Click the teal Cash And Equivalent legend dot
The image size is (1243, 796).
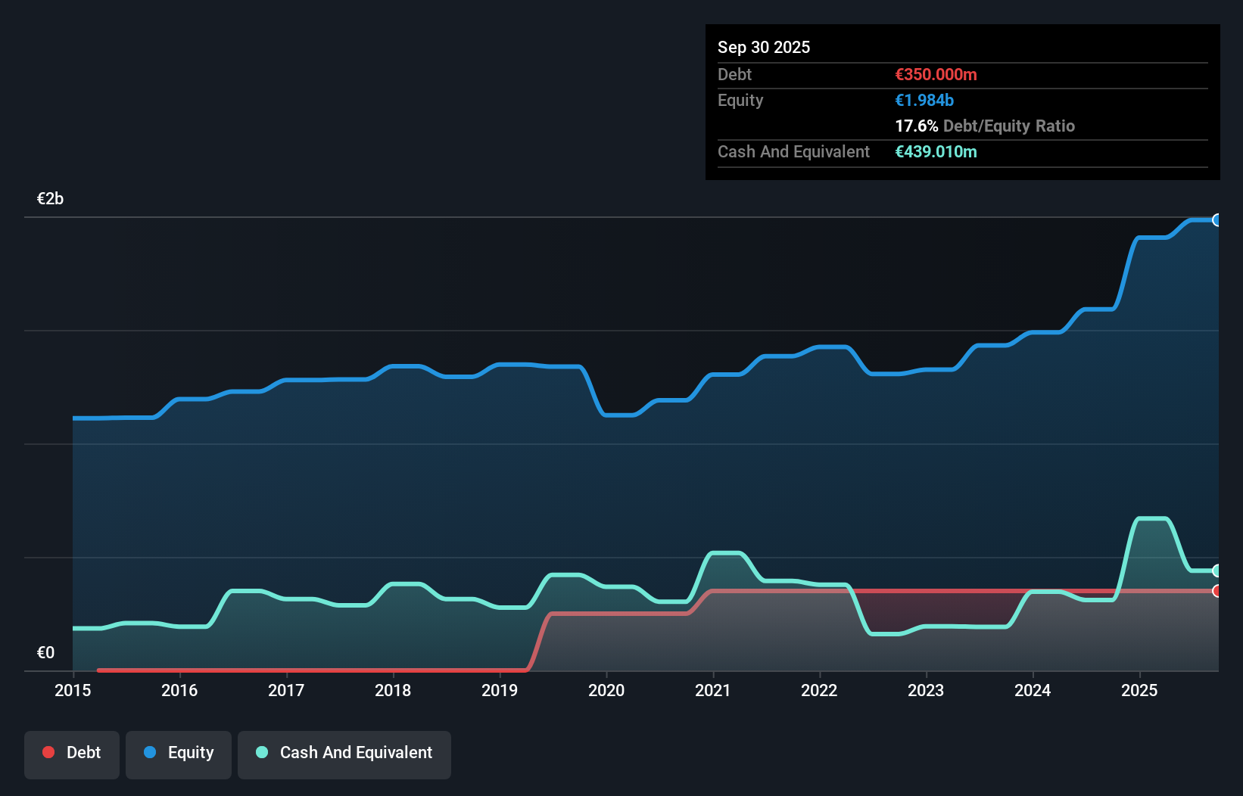point(261,752)
